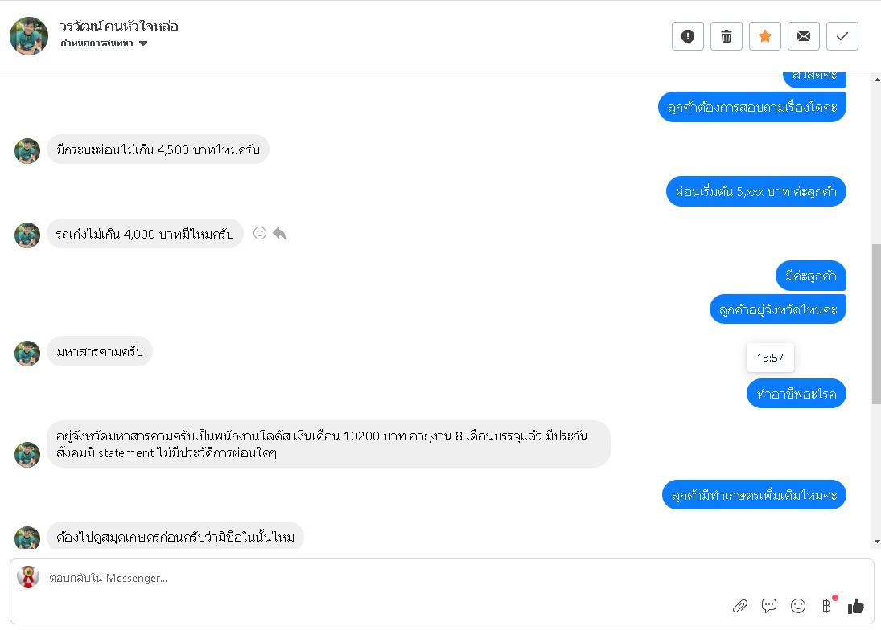Open the emoji picker in the composer

[798, 606]
